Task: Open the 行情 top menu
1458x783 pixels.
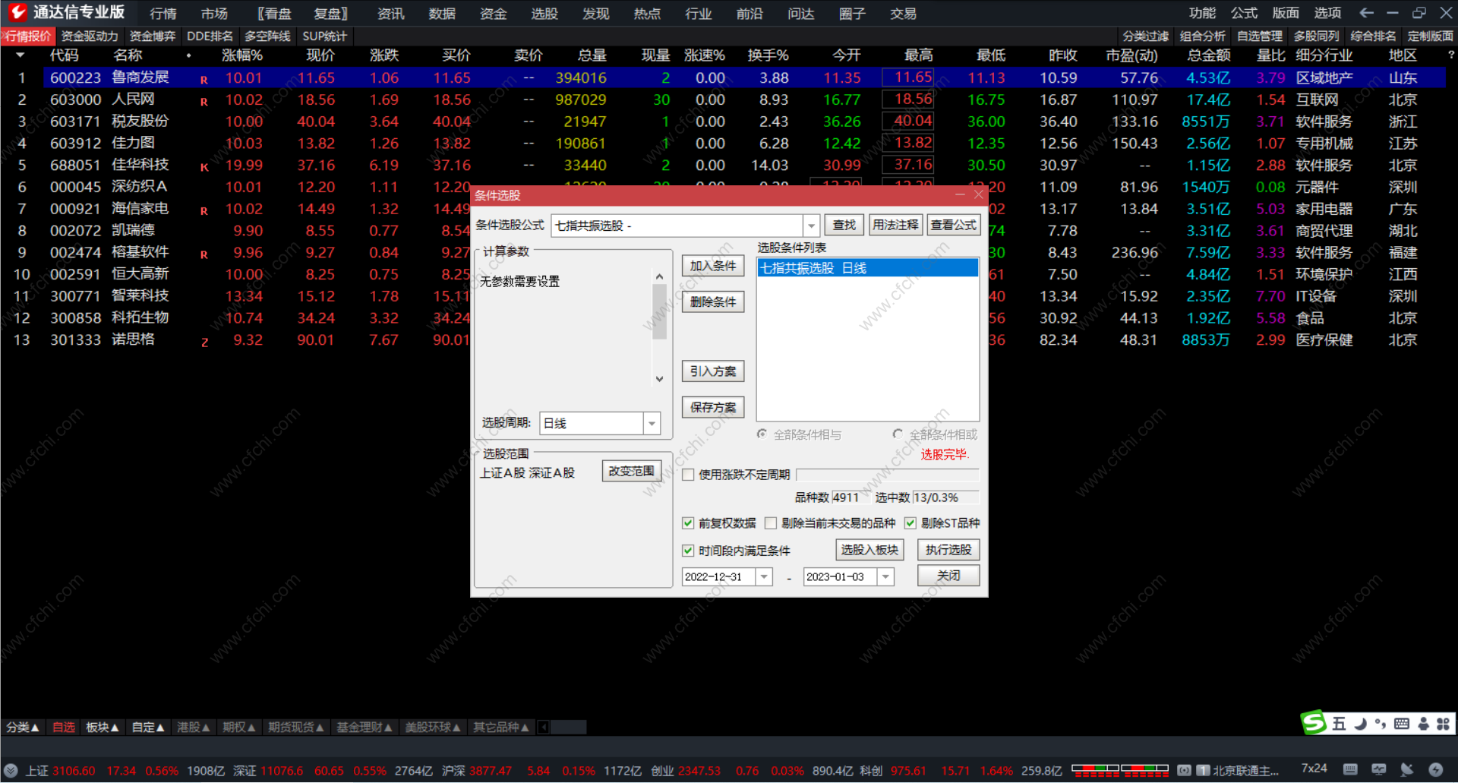Action: 163,14
